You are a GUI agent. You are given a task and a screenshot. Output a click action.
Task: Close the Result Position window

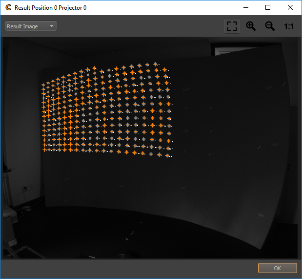click(x=290, y=8)
